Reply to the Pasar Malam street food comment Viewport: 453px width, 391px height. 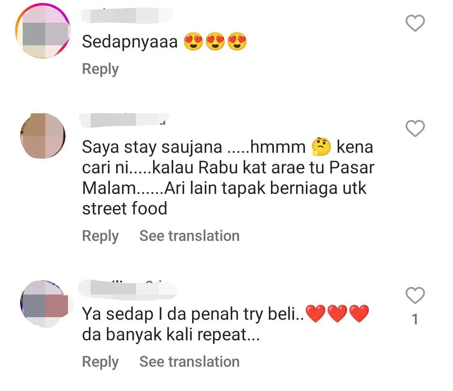pyautogui.click(x=100, y=236)
